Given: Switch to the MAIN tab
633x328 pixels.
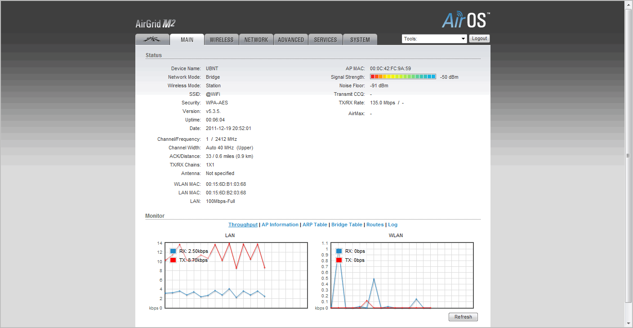Looking at the screenshot, I should [x=187, y=40].
